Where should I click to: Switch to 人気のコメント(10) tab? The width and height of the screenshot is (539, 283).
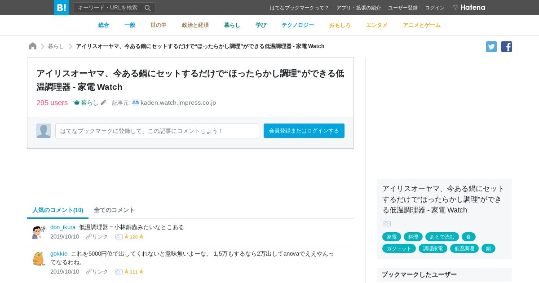tap(57, 210)
